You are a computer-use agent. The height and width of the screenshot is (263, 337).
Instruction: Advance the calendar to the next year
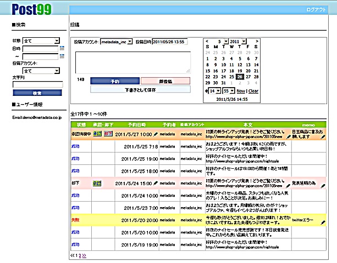click(256, 41)
